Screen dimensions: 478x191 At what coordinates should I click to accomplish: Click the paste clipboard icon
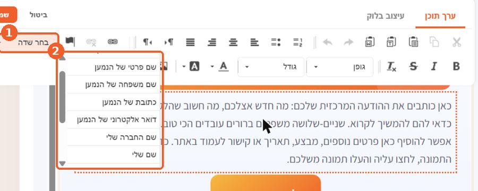(413, 42)
